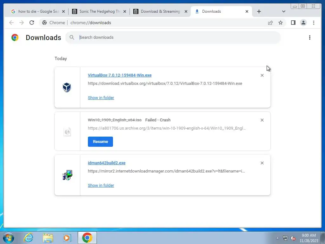Show VirtualBox download in folder
325x244 pixels.
(101, 98)
